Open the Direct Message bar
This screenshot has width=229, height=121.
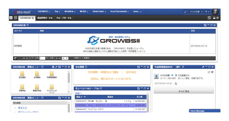[205, 111]
